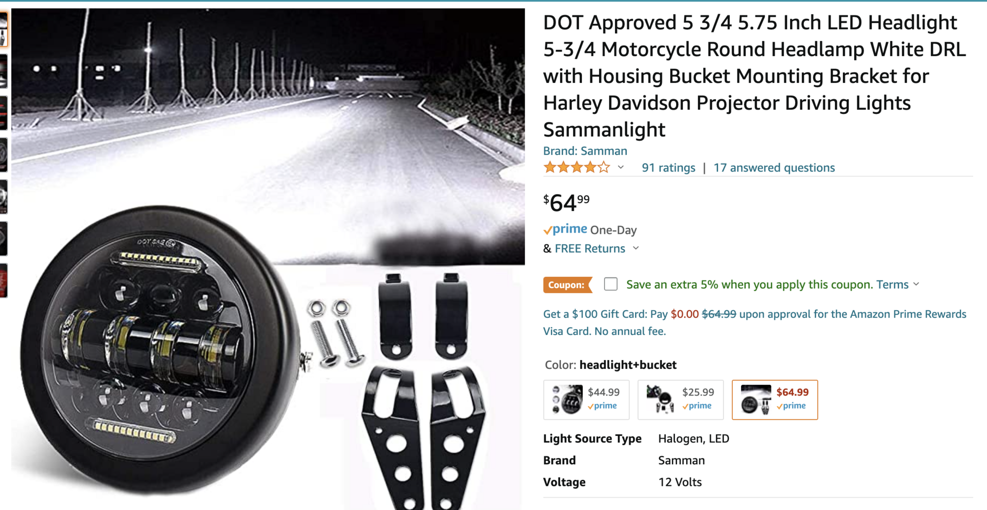Expand the coupon Terms chevron

pyautogui.click(x=916, y=284)
